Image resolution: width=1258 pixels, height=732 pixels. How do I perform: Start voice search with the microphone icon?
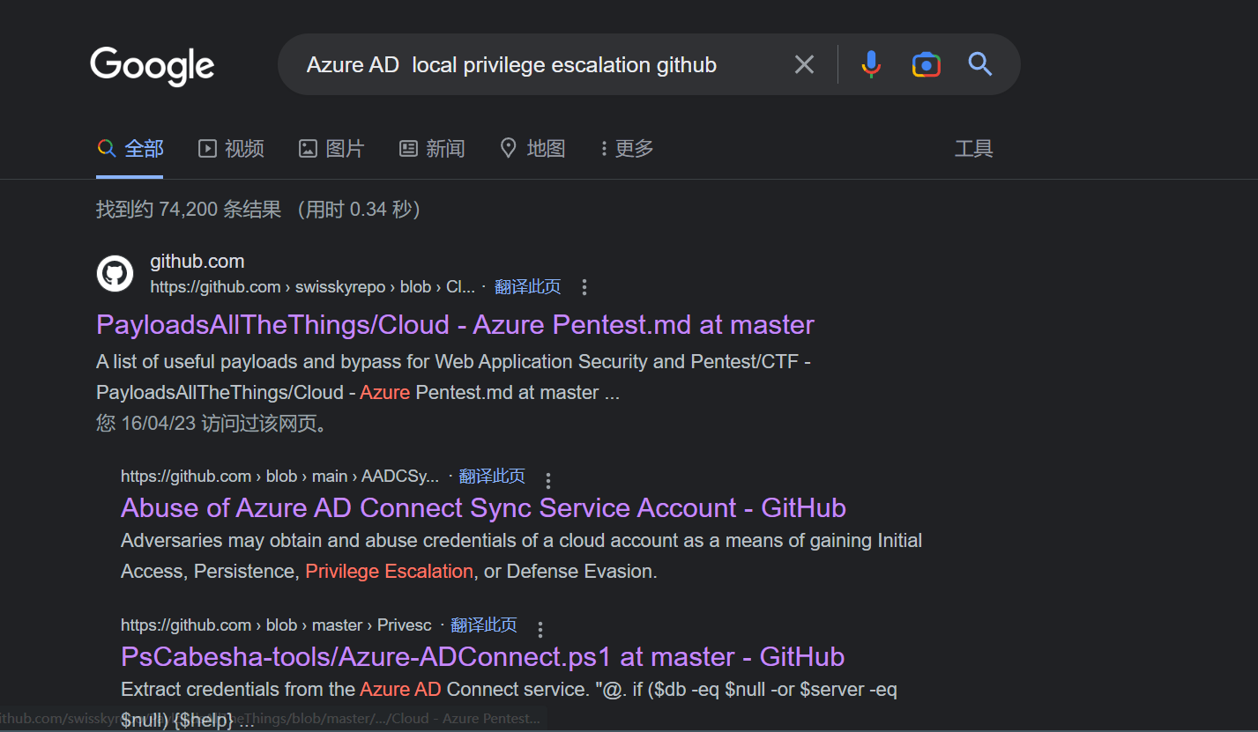coord(871,64)
